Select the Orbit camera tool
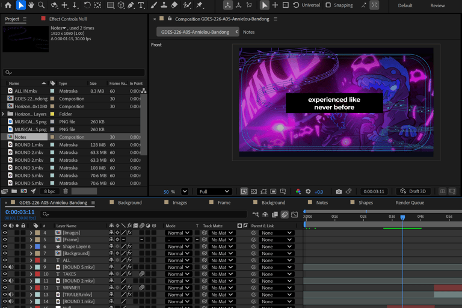462x308 pixels. 54,5
